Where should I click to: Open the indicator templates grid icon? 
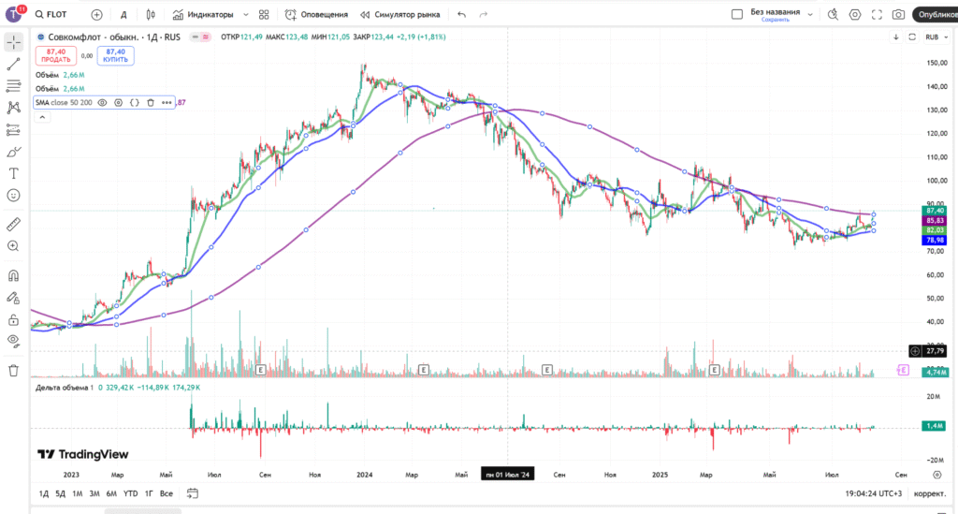coord(264,14)
